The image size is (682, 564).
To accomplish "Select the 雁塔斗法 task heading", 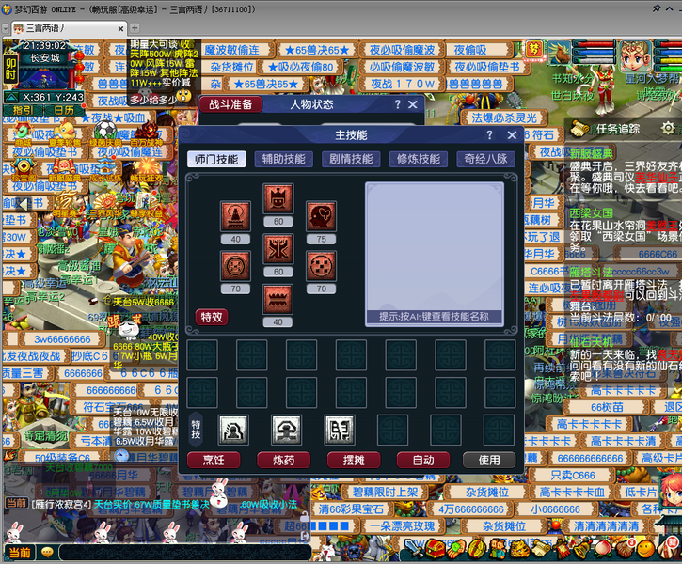I will (591, 273).
